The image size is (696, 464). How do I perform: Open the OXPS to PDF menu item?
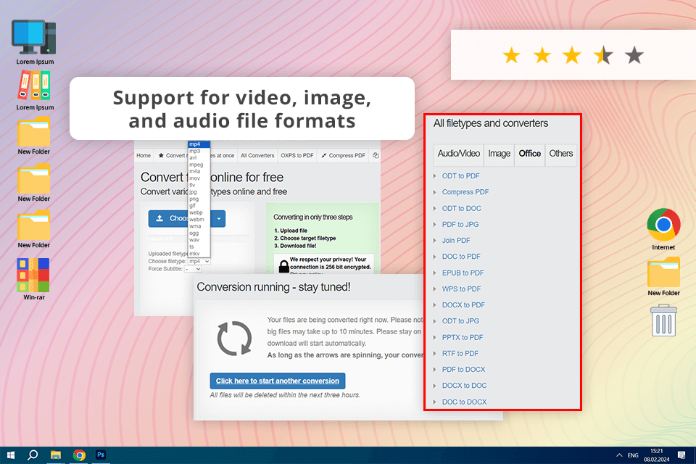coord(297,155)
